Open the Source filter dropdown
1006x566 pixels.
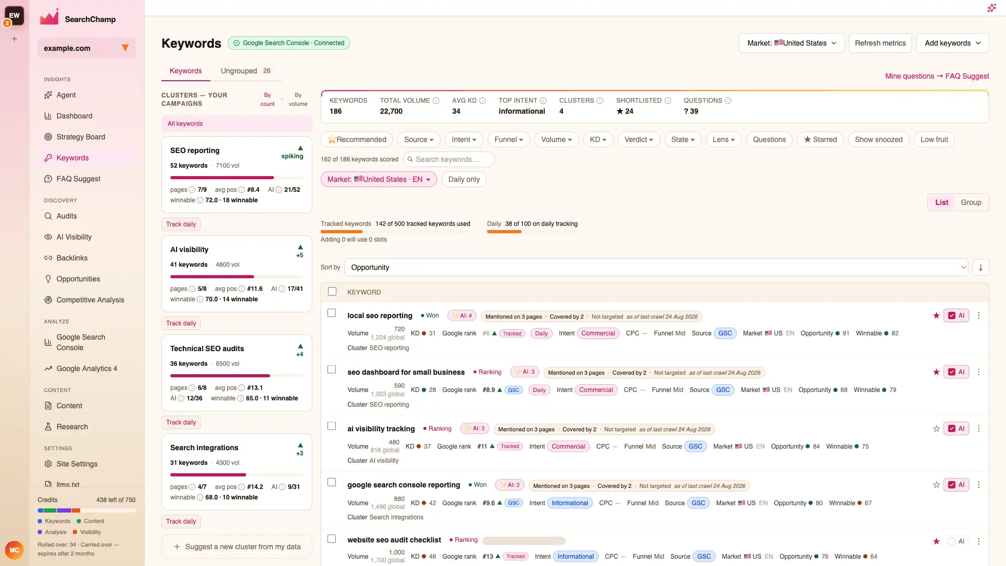click(419, 139)
